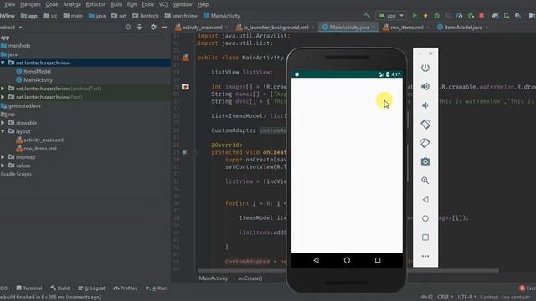The height and width of the screenshot is (301, 536).
Task: Tap Home on phone navigation bar
Action: [347, 260]
